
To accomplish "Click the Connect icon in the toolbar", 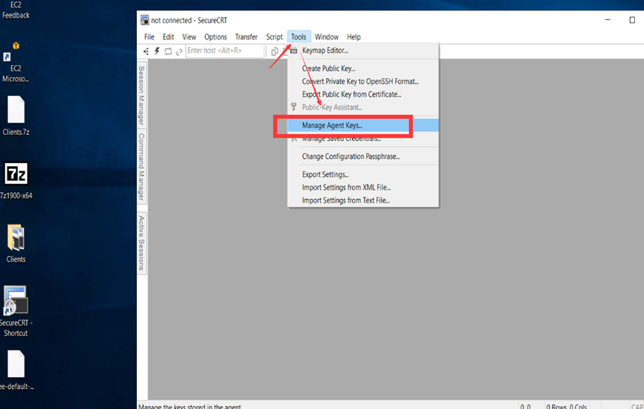I will tap(146, 51).
